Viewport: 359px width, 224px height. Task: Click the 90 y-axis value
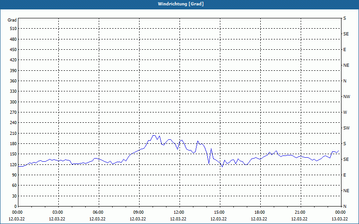tap(14, 175)
